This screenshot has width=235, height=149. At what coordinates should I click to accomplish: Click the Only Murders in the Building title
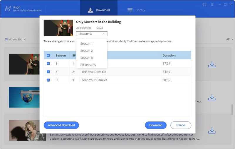(x=98, y=22)
